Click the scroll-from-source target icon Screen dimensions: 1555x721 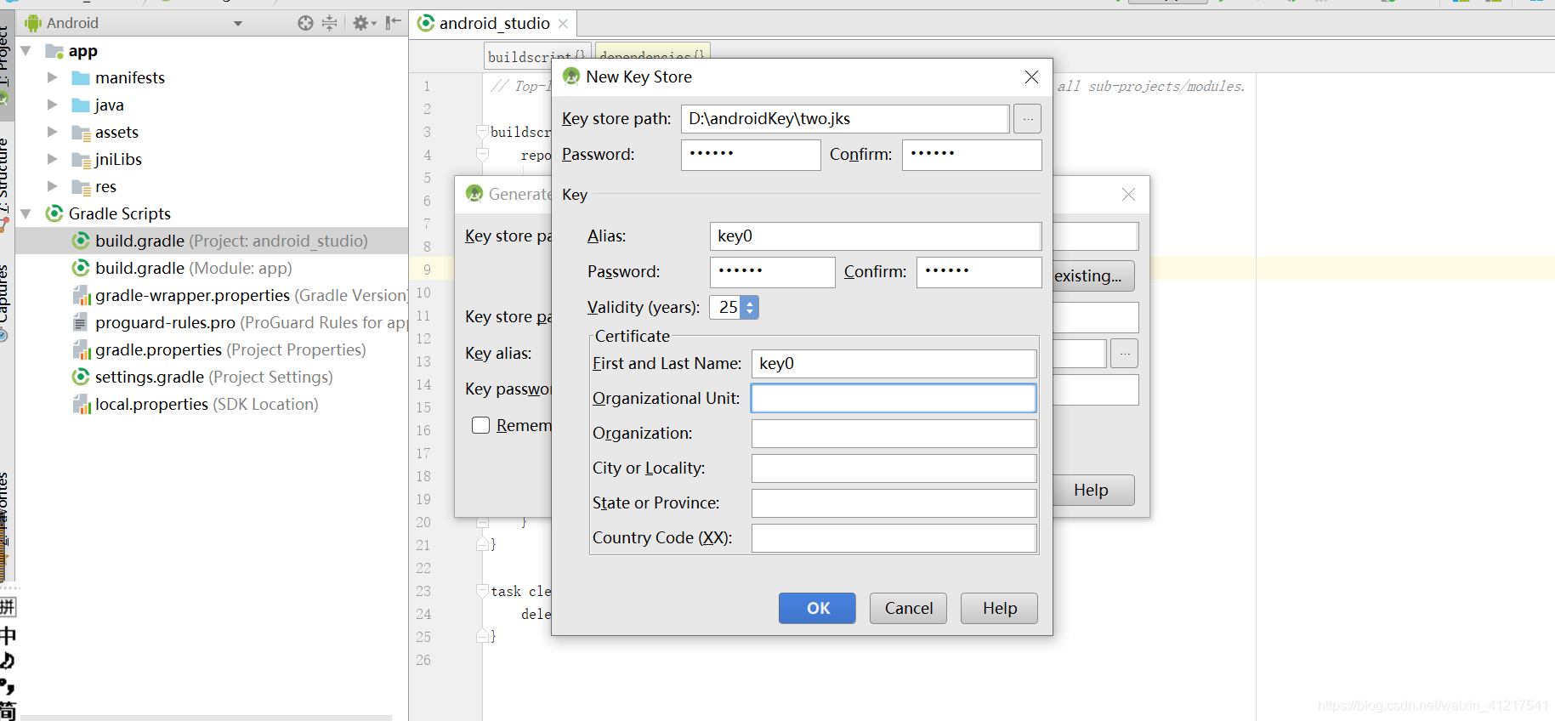click(305, 23)
